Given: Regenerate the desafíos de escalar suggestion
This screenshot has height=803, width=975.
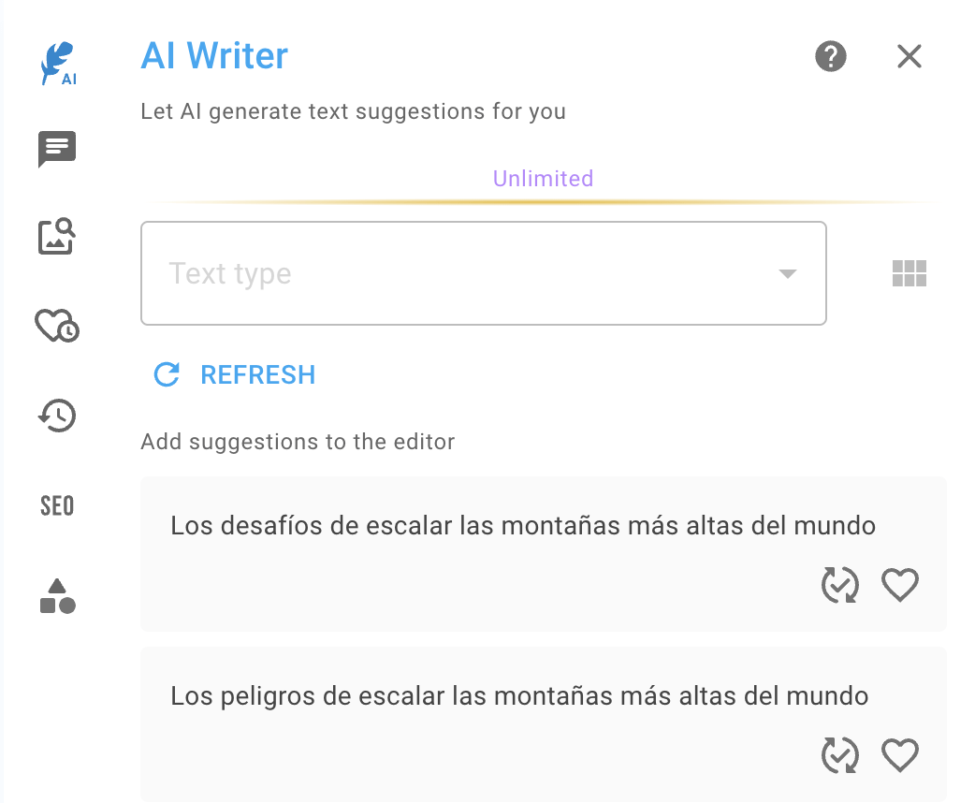Looking at the screenshot, I should point(839,585).
